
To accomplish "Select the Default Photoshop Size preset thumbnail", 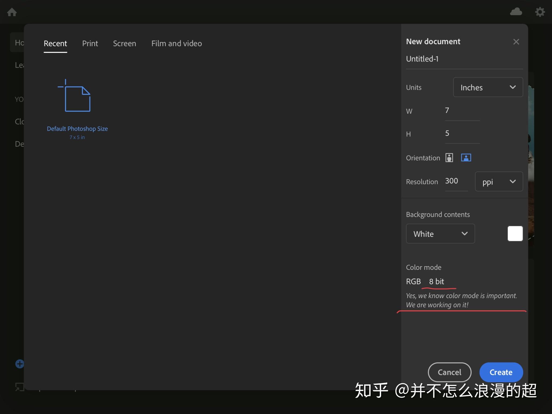I will [75, 95].
